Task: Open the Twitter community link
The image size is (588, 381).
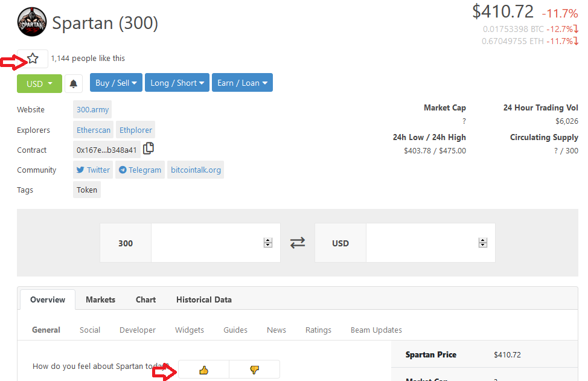Action: pos(93,170)
